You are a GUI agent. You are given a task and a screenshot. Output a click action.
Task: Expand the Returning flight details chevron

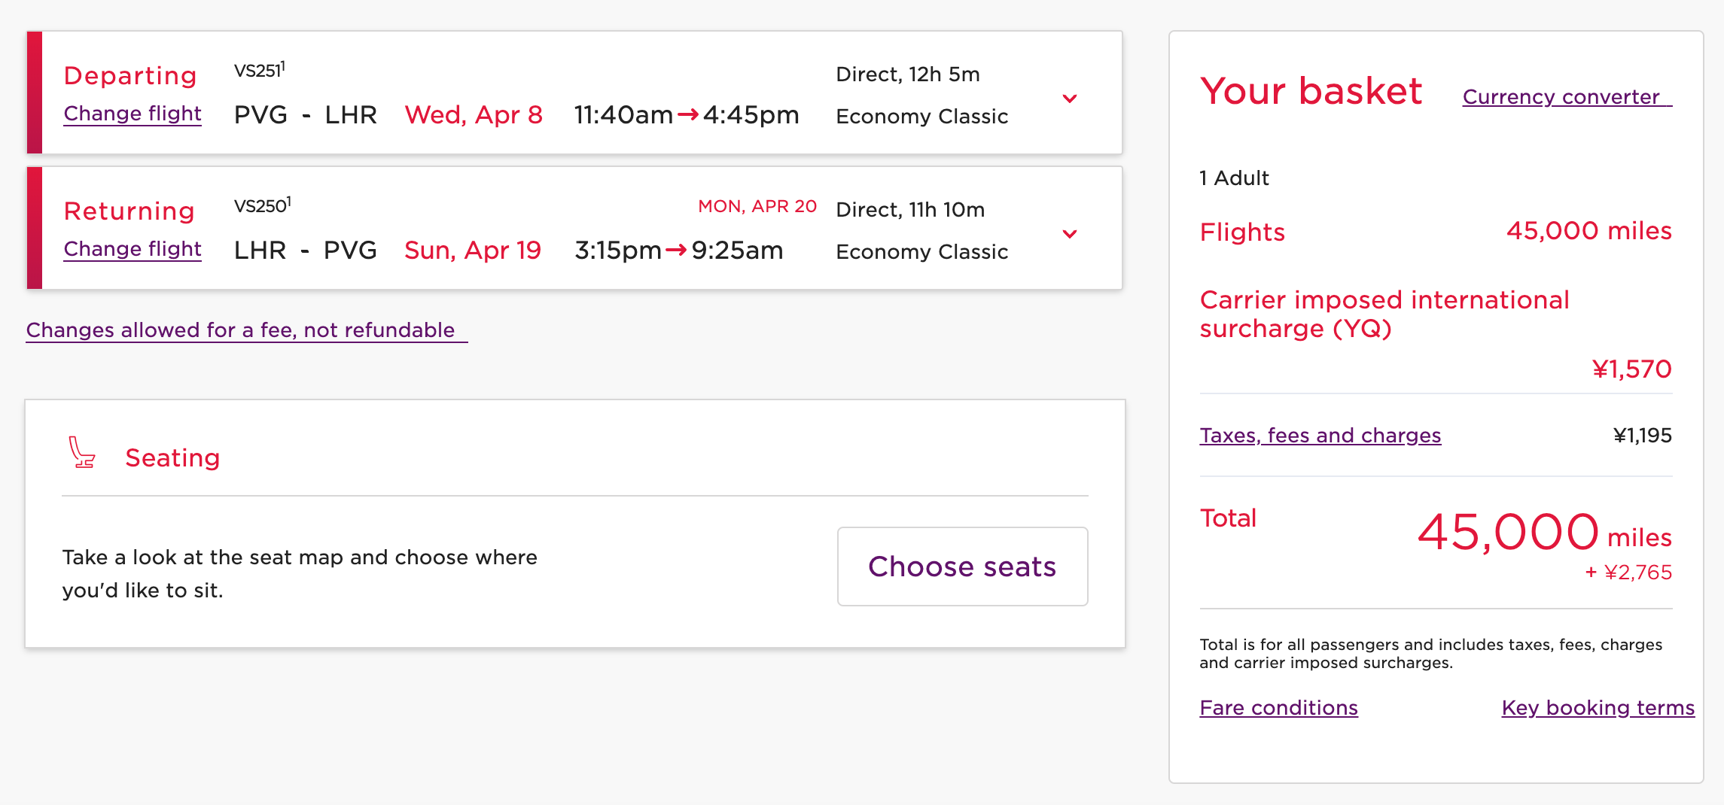pyautogui.click(x=1069, y=234)
